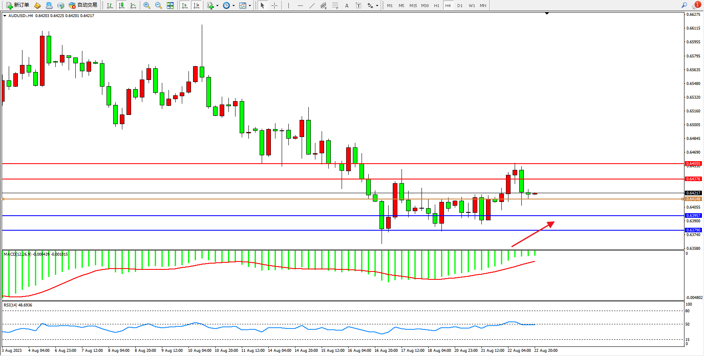Viewport: 704px width, 356px height.
Task: Toggle the chart auto scroll button
Action: (x=185, y=5)
